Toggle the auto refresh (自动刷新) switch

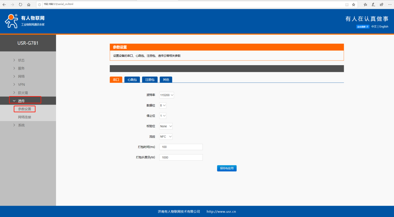(363, 27)
